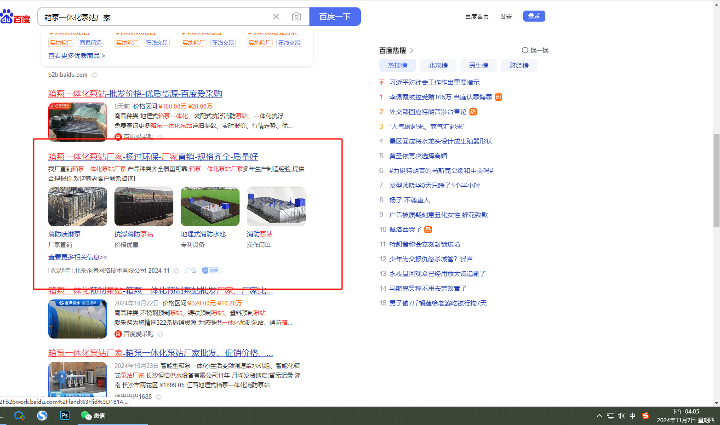Open result 箱泵一体化泵站厂家批发、促销价格
The width and height of the screenshot is (720, 425).
pos(161,353)
